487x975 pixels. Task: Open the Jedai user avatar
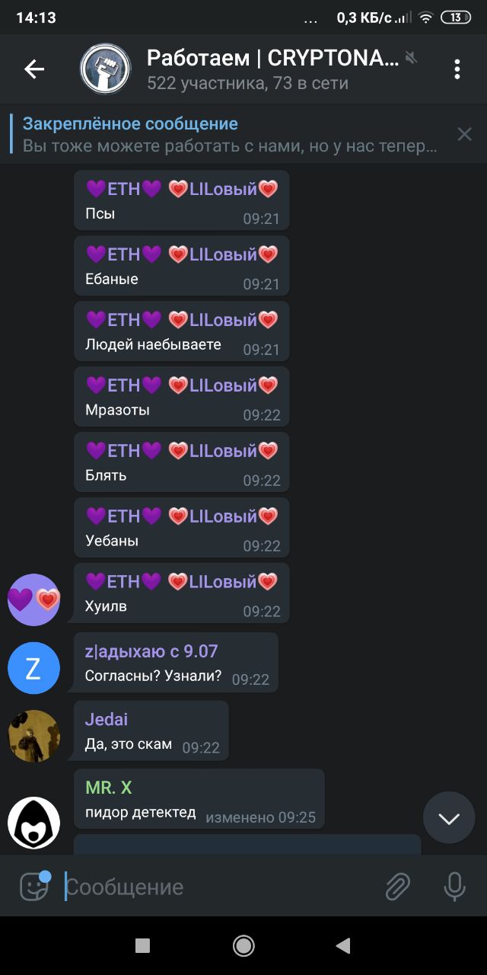coord(33,736)
